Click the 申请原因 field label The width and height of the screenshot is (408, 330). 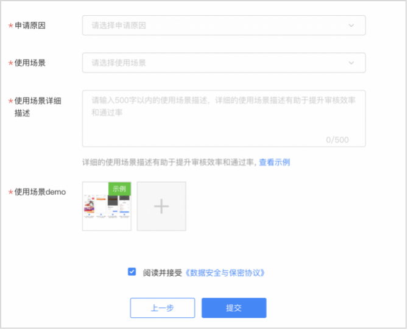pos(30,26)
